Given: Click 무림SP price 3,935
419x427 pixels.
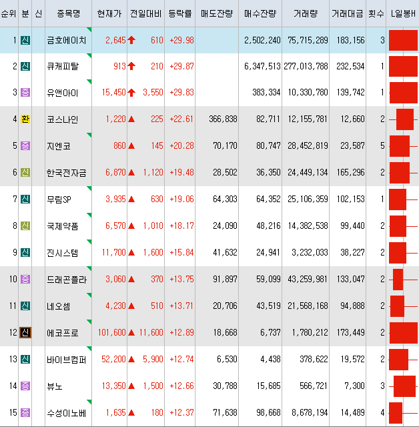Looking at the screenshot, I should pyautogui.click(x=115, y=199).
